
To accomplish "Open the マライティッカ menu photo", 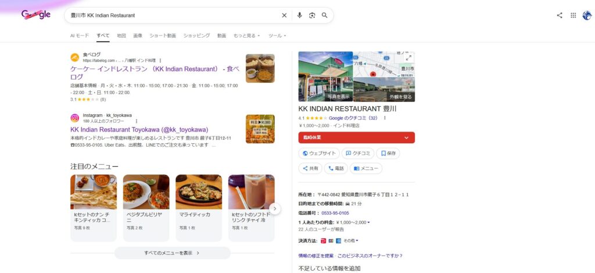I will point(199,192).
